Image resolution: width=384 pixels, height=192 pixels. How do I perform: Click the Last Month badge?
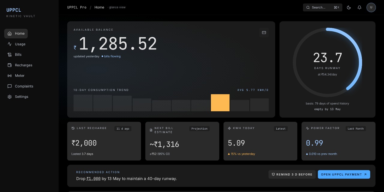pyautogui.click(x=355, y=129)
